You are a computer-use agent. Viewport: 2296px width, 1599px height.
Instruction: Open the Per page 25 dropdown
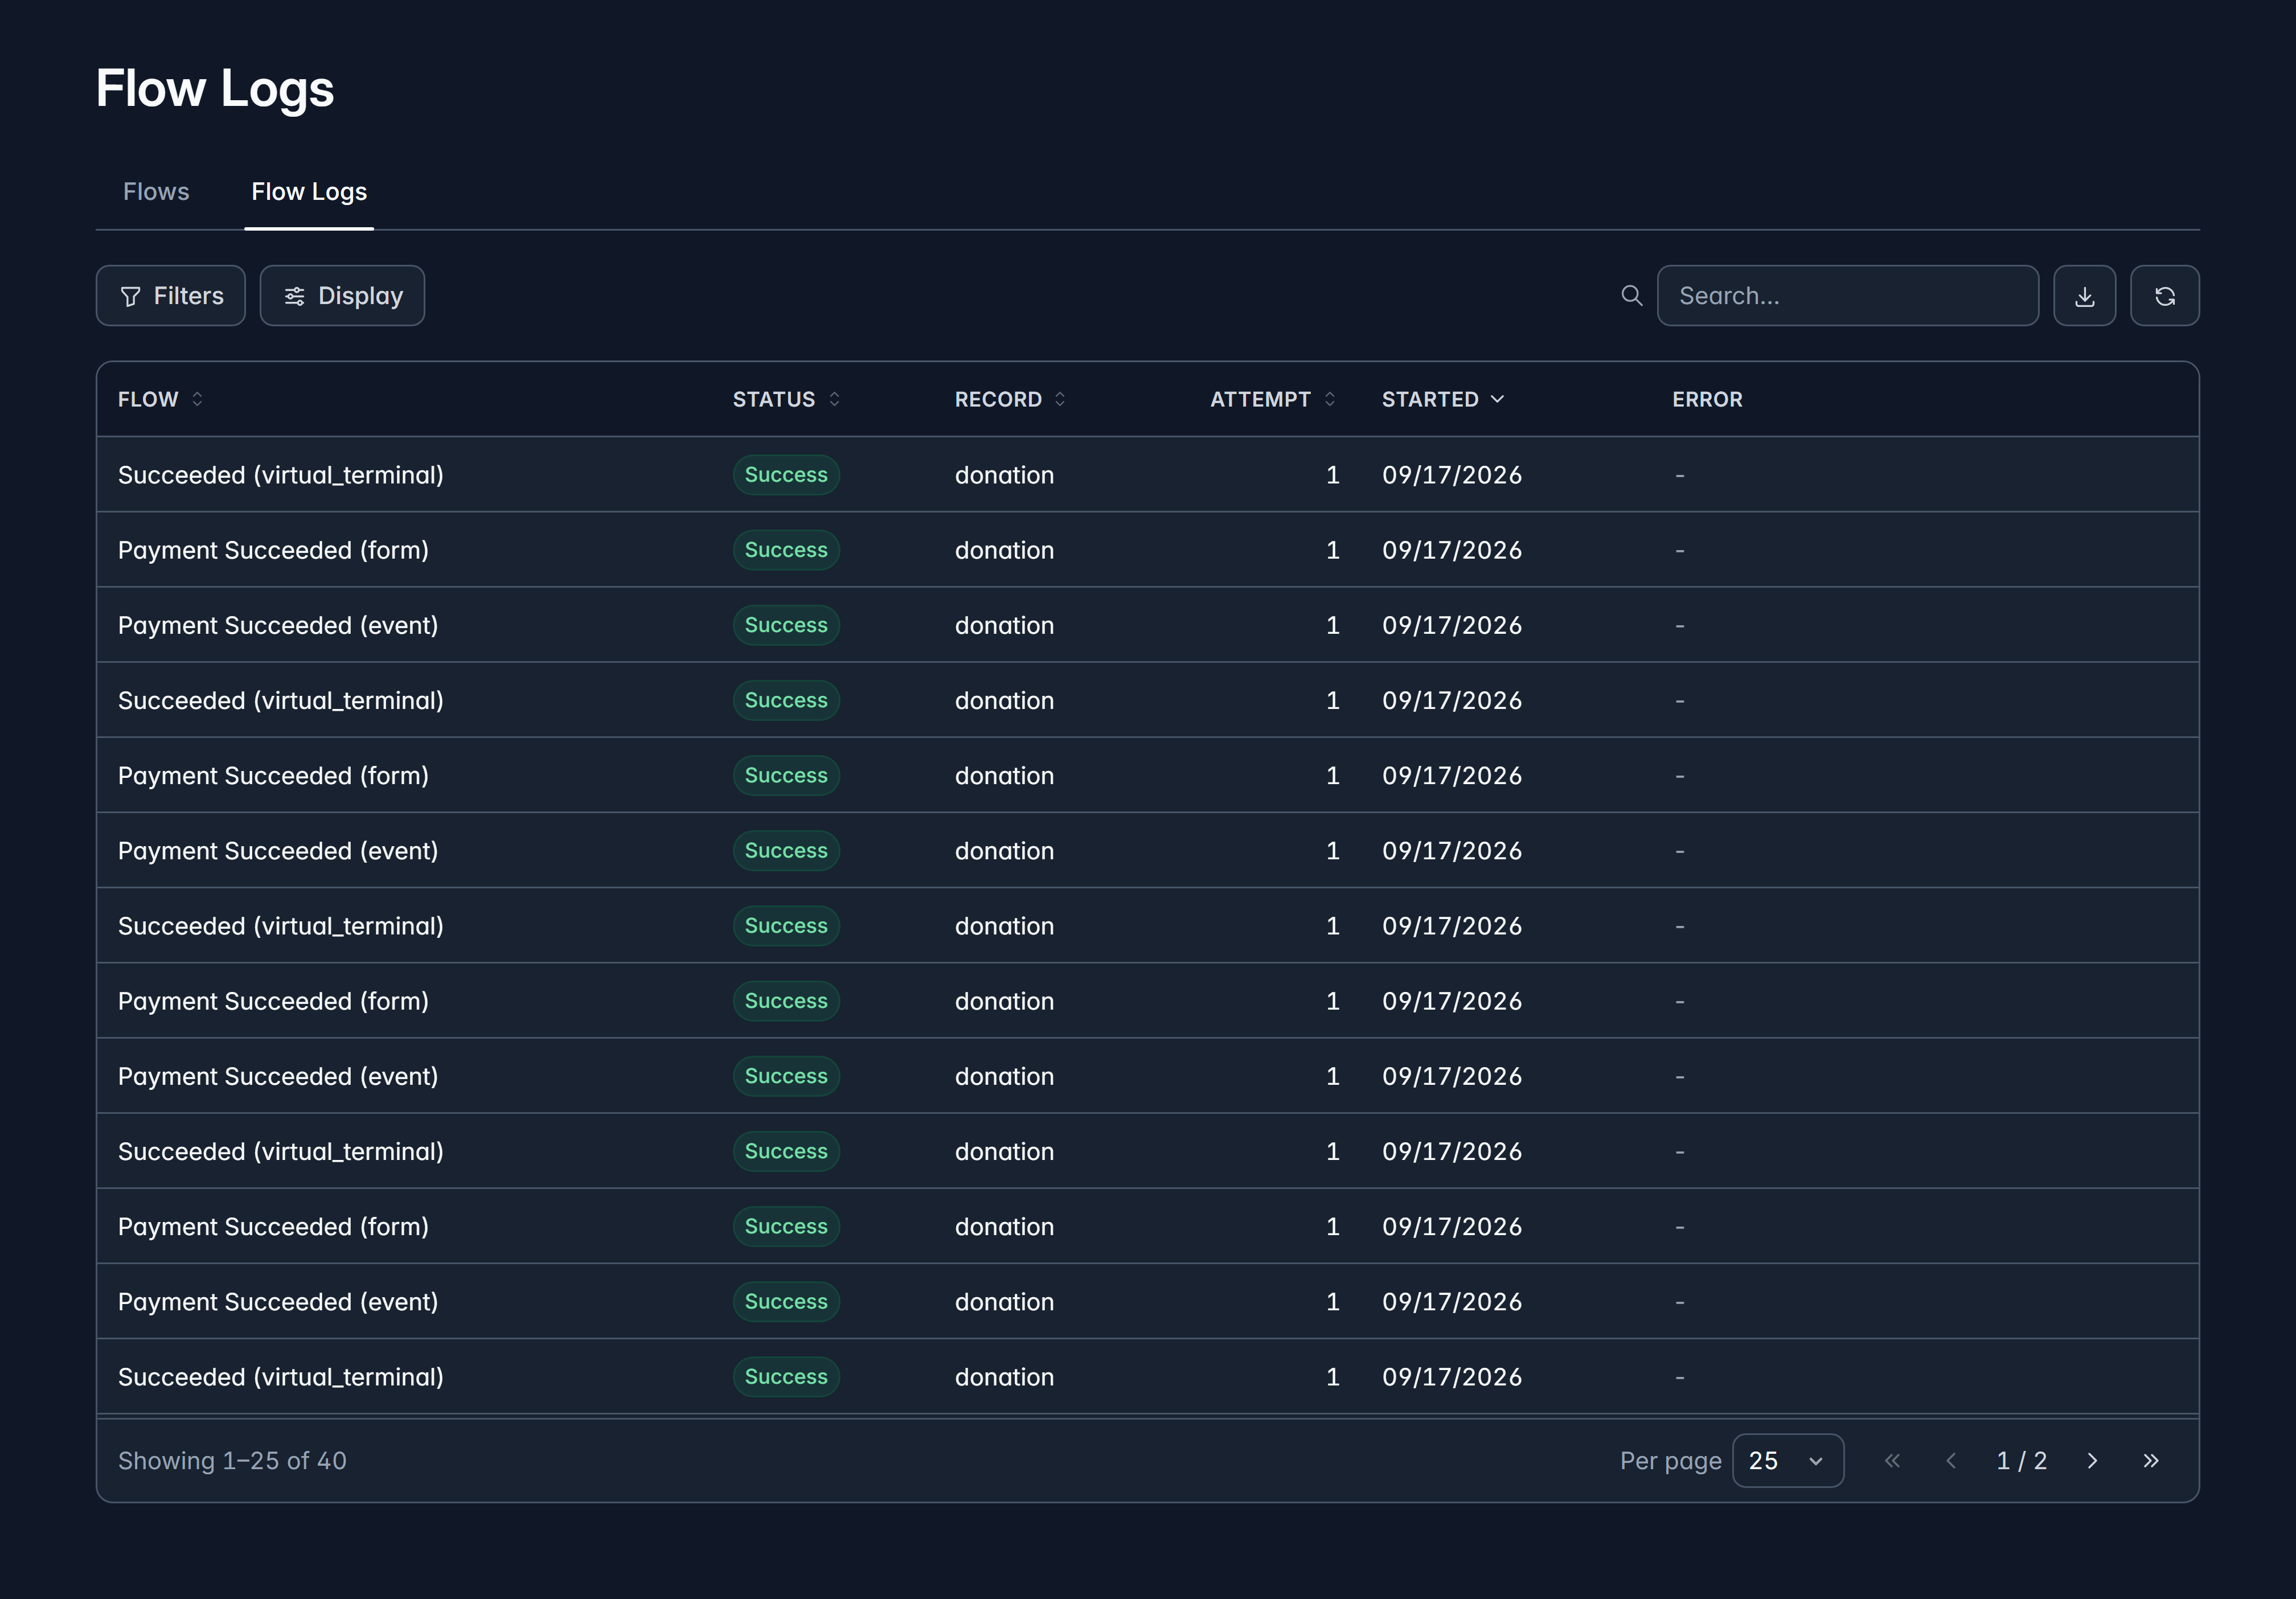(1788, 1461)
